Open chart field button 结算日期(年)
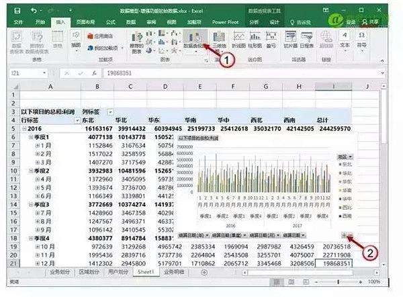The width and height of the screenshot is (403, 297). [x=193, y=235]
